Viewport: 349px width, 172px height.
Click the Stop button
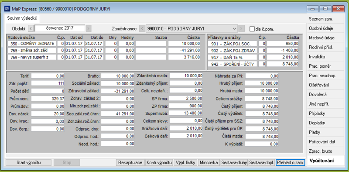click(67, 162)
